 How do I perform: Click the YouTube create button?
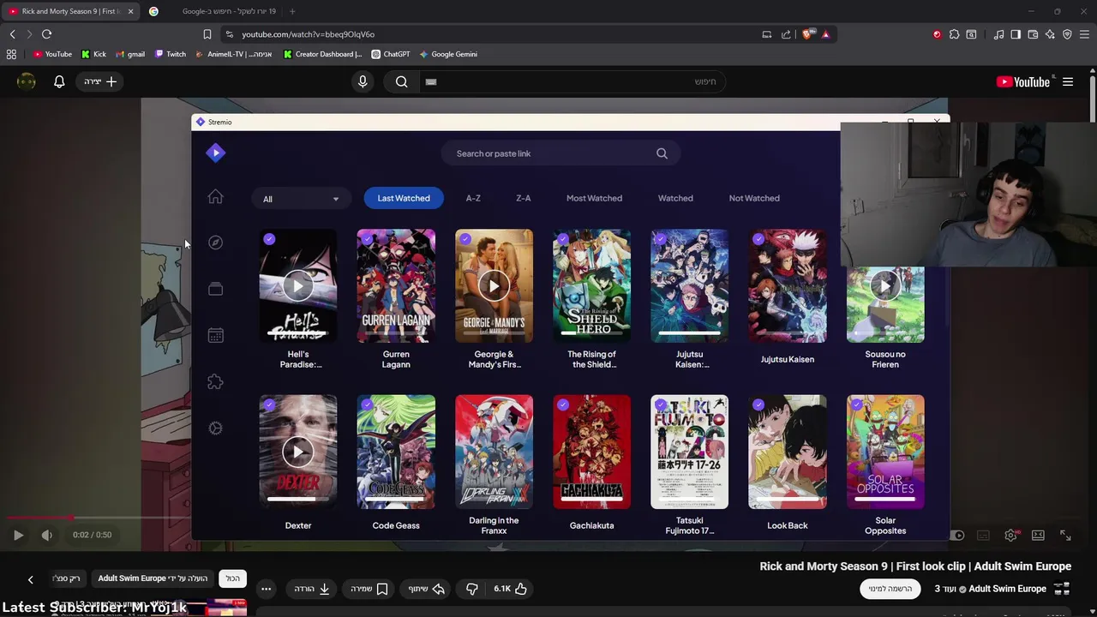pyautogui.click(x=101, y=81)
